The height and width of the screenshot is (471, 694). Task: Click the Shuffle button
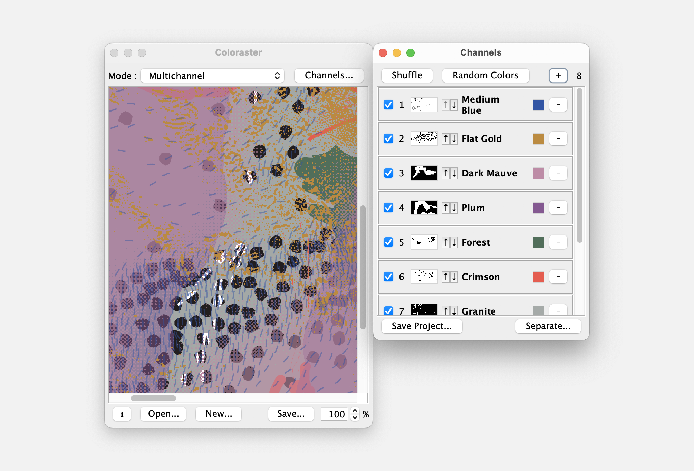click(407, 76)
